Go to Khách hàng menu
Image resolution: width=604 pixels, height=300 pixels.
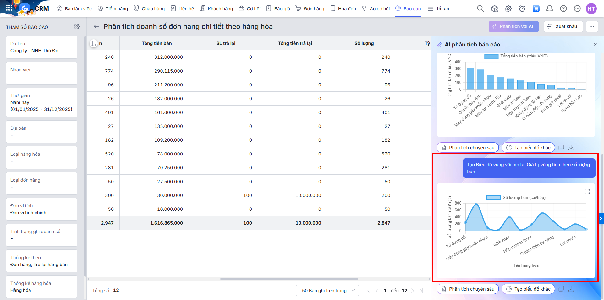coord(216,9)
